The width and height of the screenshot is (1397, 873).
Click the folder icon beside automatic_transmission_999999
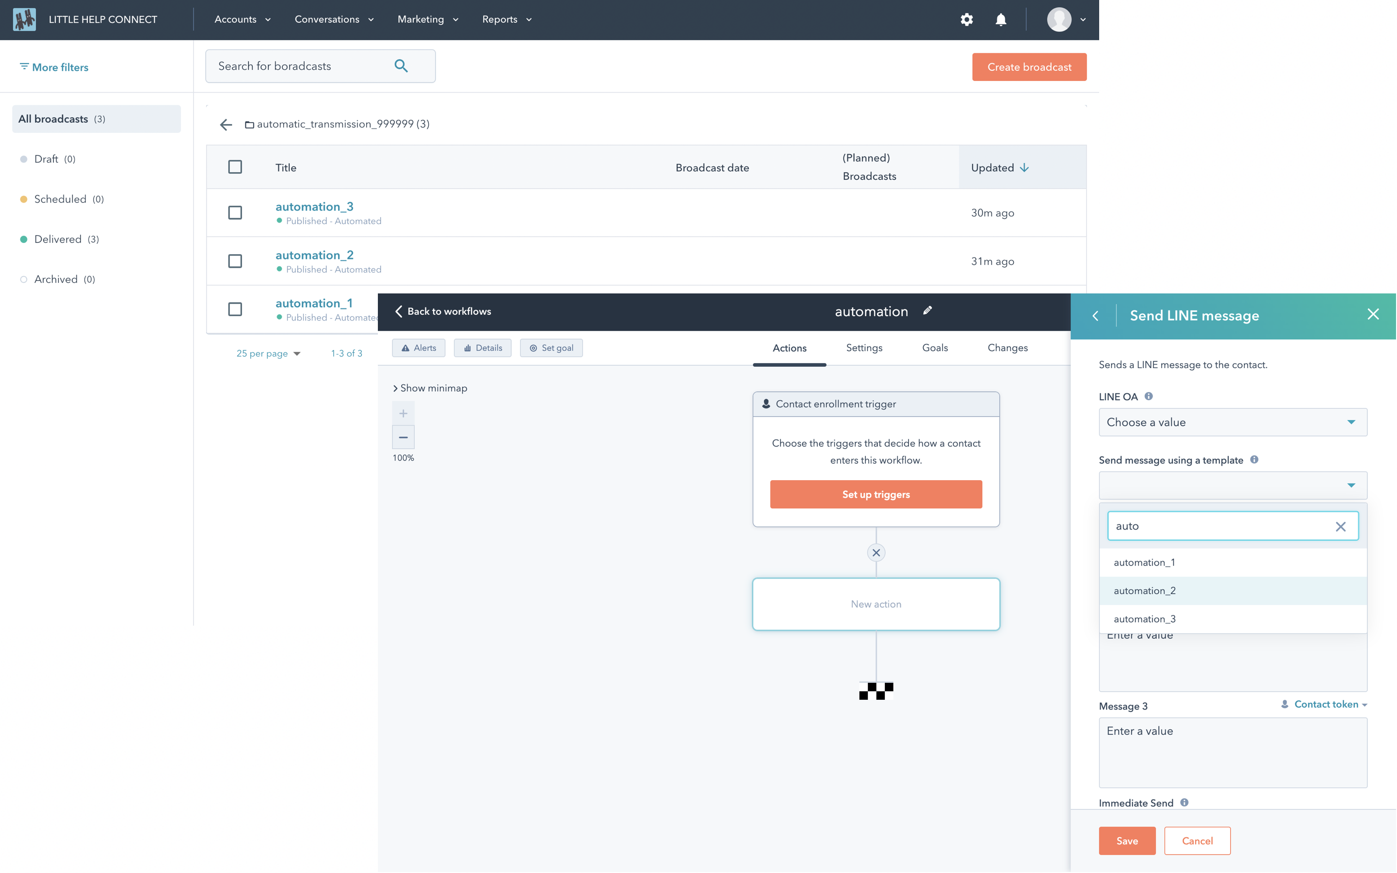[x=249, y=125]
